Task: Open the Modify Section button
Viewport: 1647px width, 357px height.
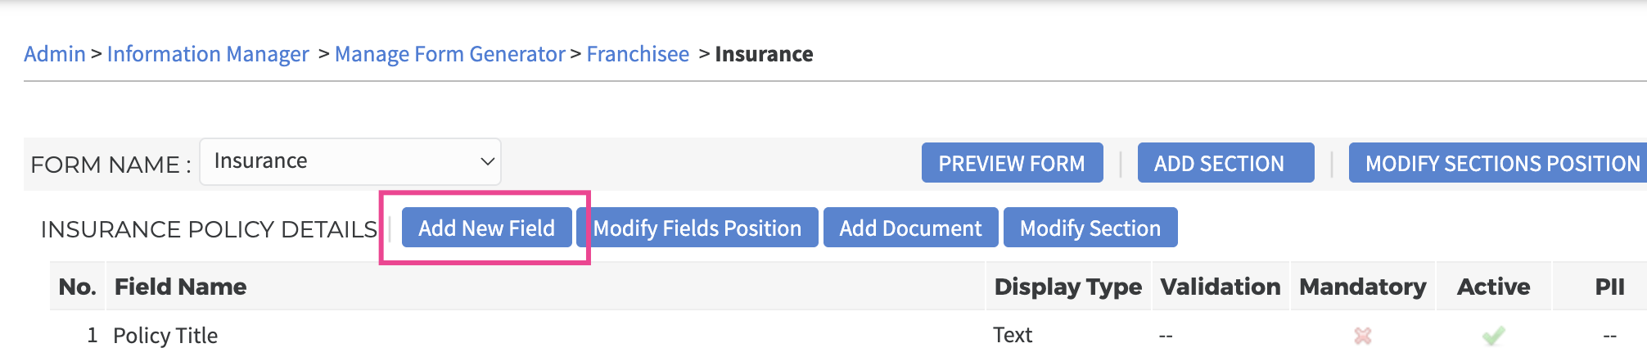Action: tap(1090, 228)
